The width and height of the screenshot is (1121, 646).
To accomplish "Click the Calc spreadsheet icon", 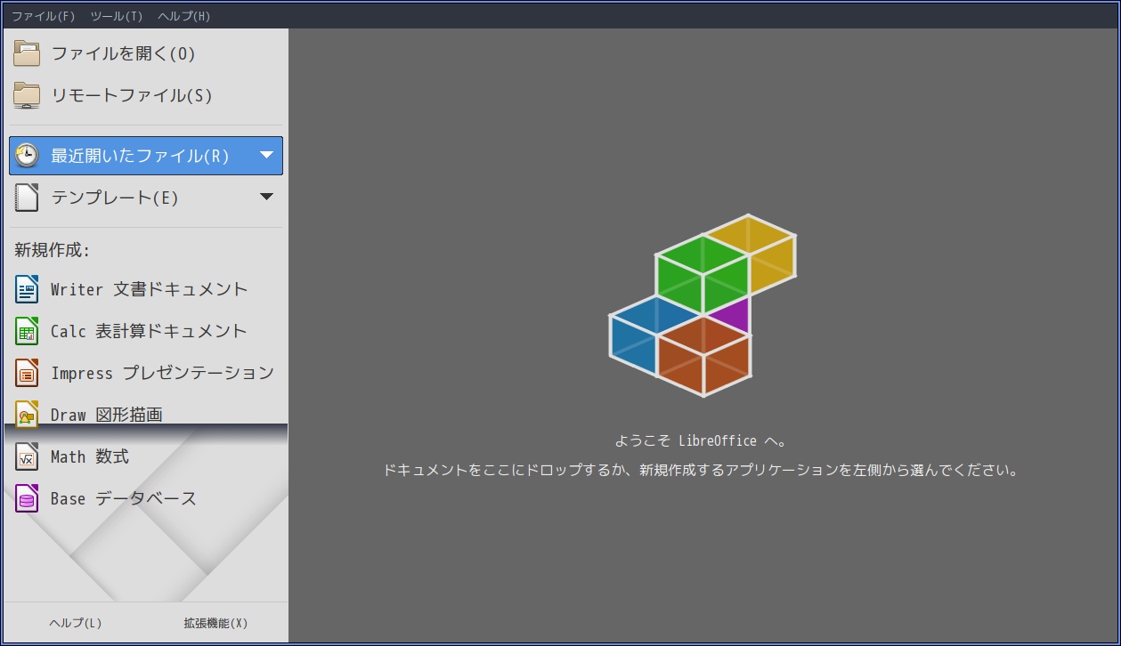I will coord(27,331).
